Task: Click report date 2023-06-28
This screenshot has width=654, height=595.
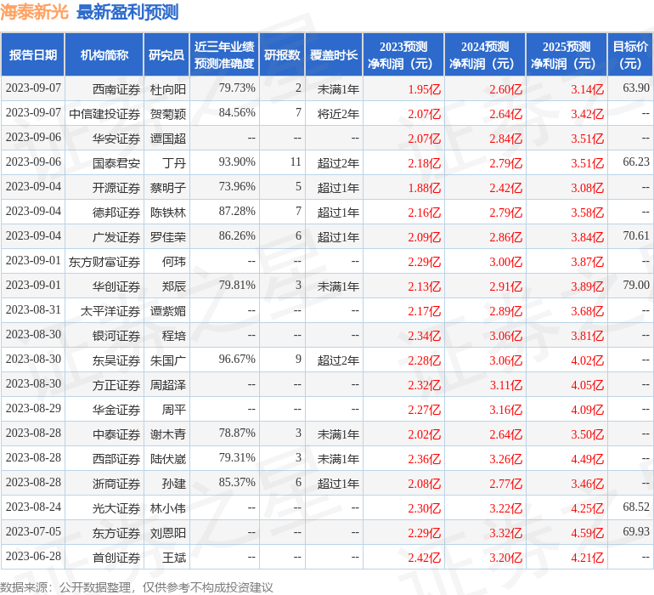Action: click(33, 556)
